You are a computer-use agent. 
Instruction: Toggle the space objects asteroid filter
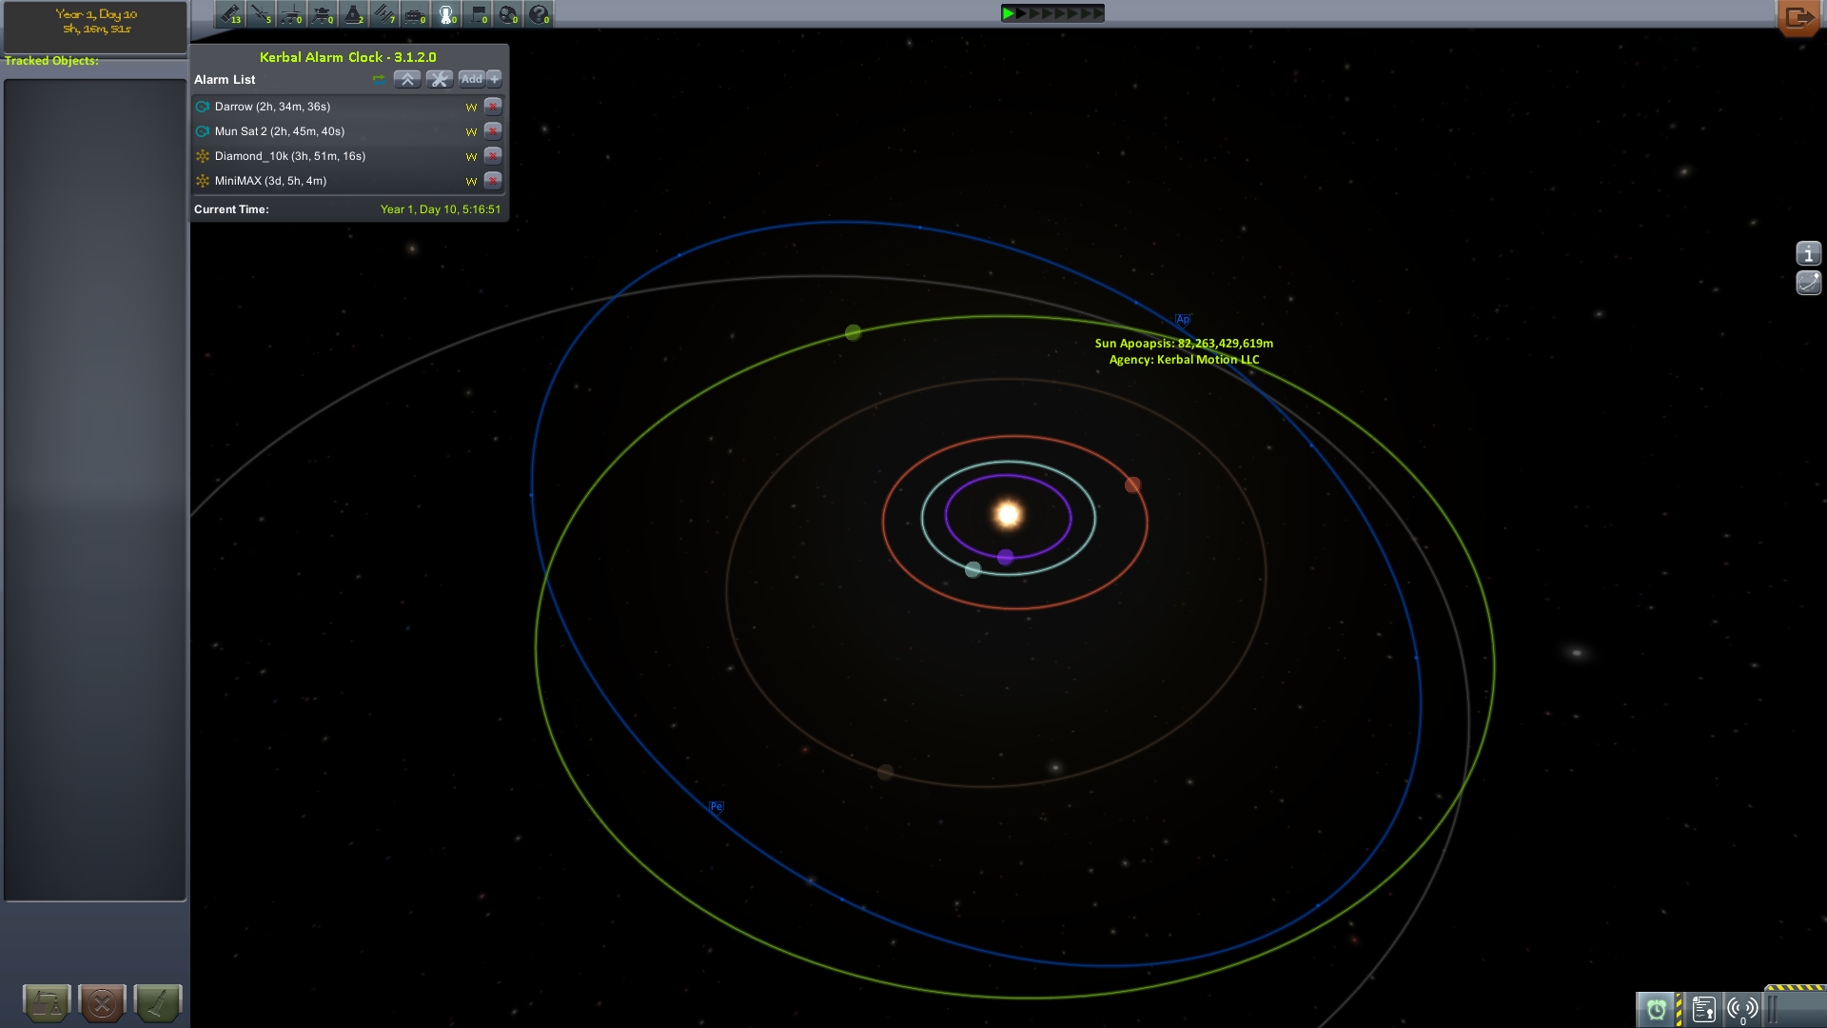508,14
